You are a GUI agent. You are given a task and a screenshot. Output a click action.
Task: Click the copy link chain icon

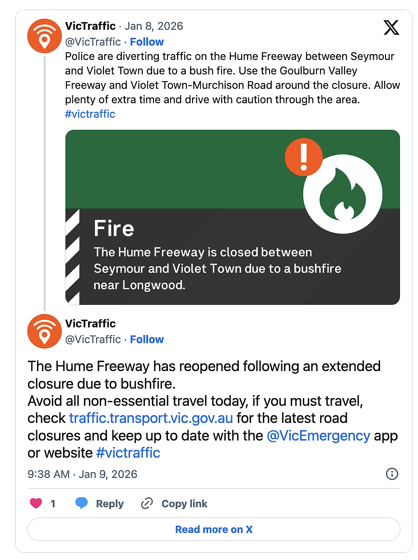pyautogui.click(x=147, y=504)
